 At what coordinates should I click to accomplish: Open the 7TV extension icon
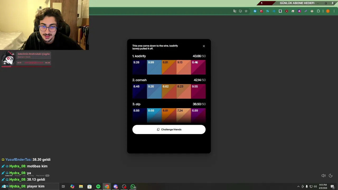click(267, 11)
